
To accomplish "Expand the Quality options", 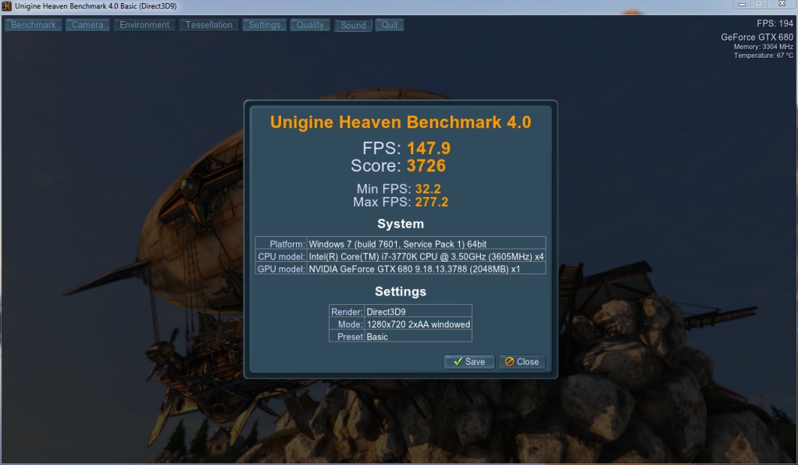I will pyautogui.click(x=310, y=25).
